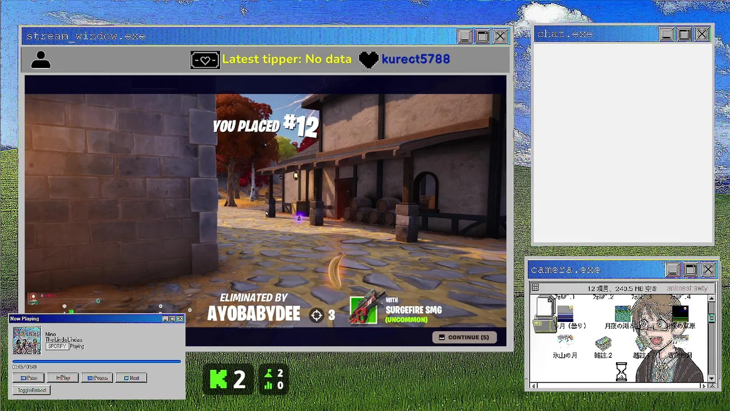This screenshot has width=730, height=411.
Task: Click the ToggleEmbed button
Action: tap(31, 390)
